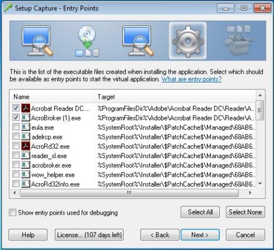Close the Setup Capture window
The width and height of the screenshot is (274, 250).
point(262,8)
